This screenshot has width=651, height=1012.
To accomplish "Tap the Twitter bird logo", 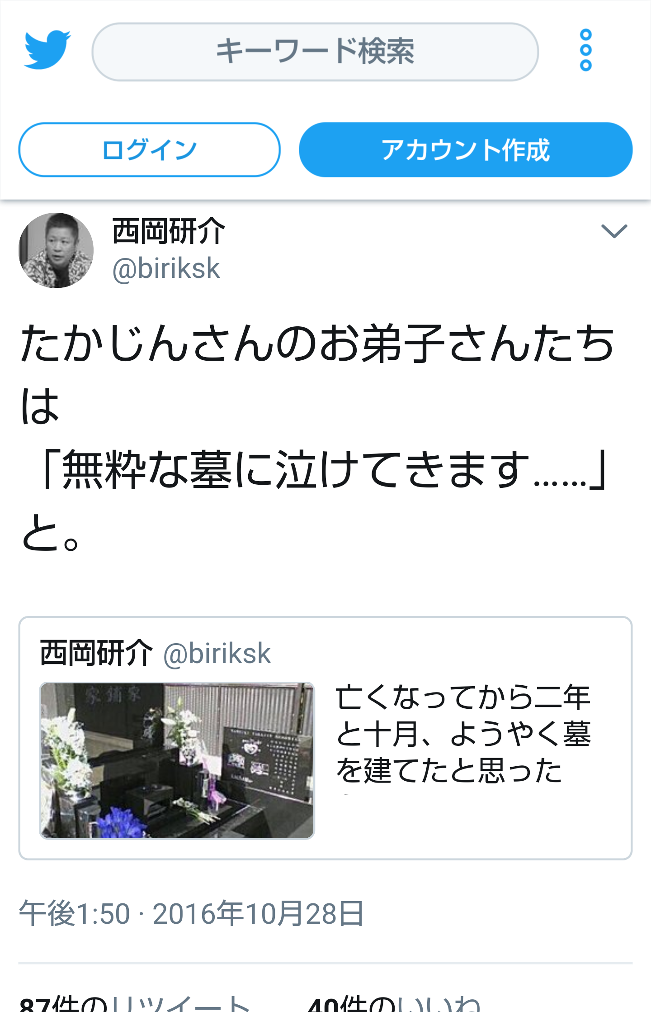I will click(47, 50).
